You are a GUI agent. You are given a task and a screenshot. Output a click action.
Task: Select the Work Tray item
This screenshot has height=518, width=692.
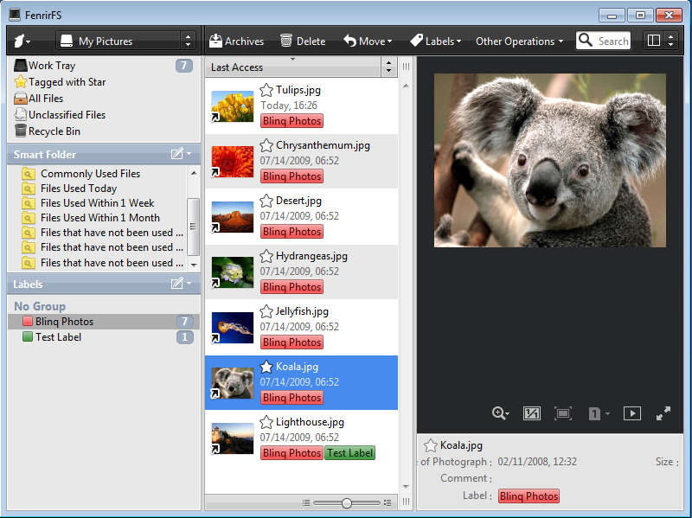(103, 66)
